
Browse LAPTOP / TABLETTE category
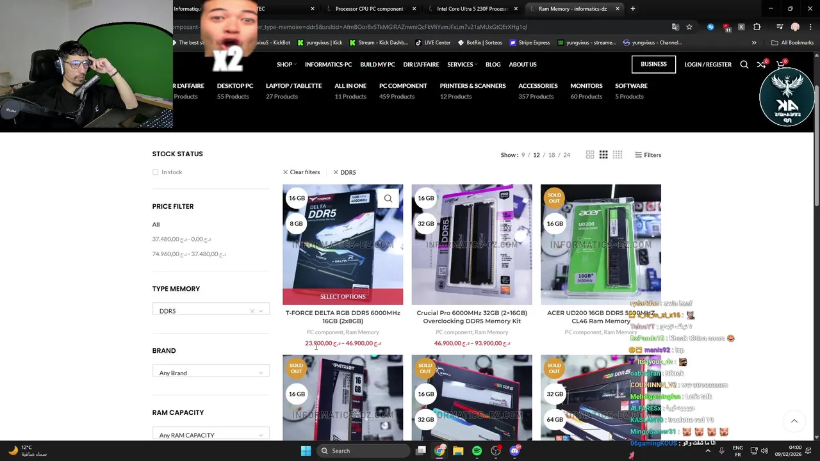point(293,86)
